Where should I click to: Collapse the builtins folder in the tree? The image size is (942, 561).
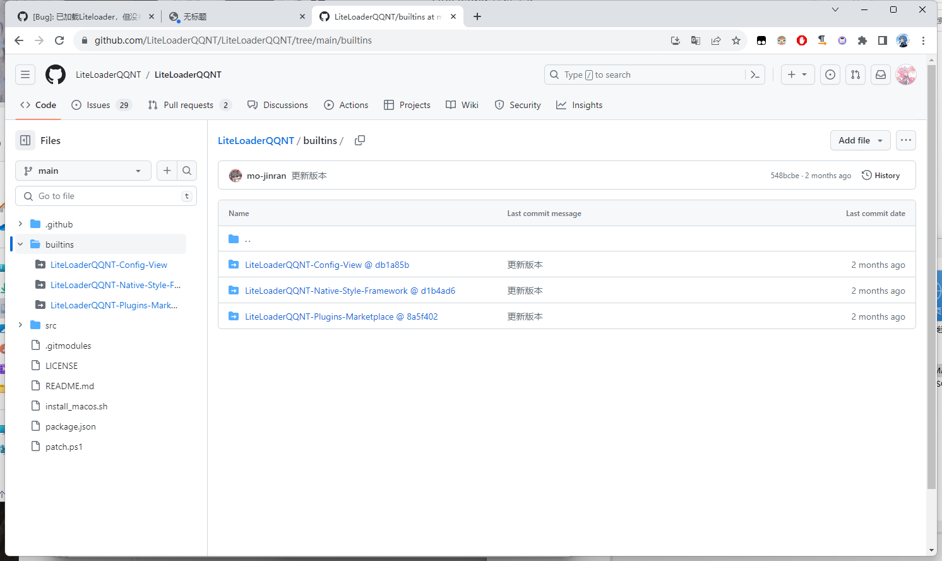[x=20, y=244]
